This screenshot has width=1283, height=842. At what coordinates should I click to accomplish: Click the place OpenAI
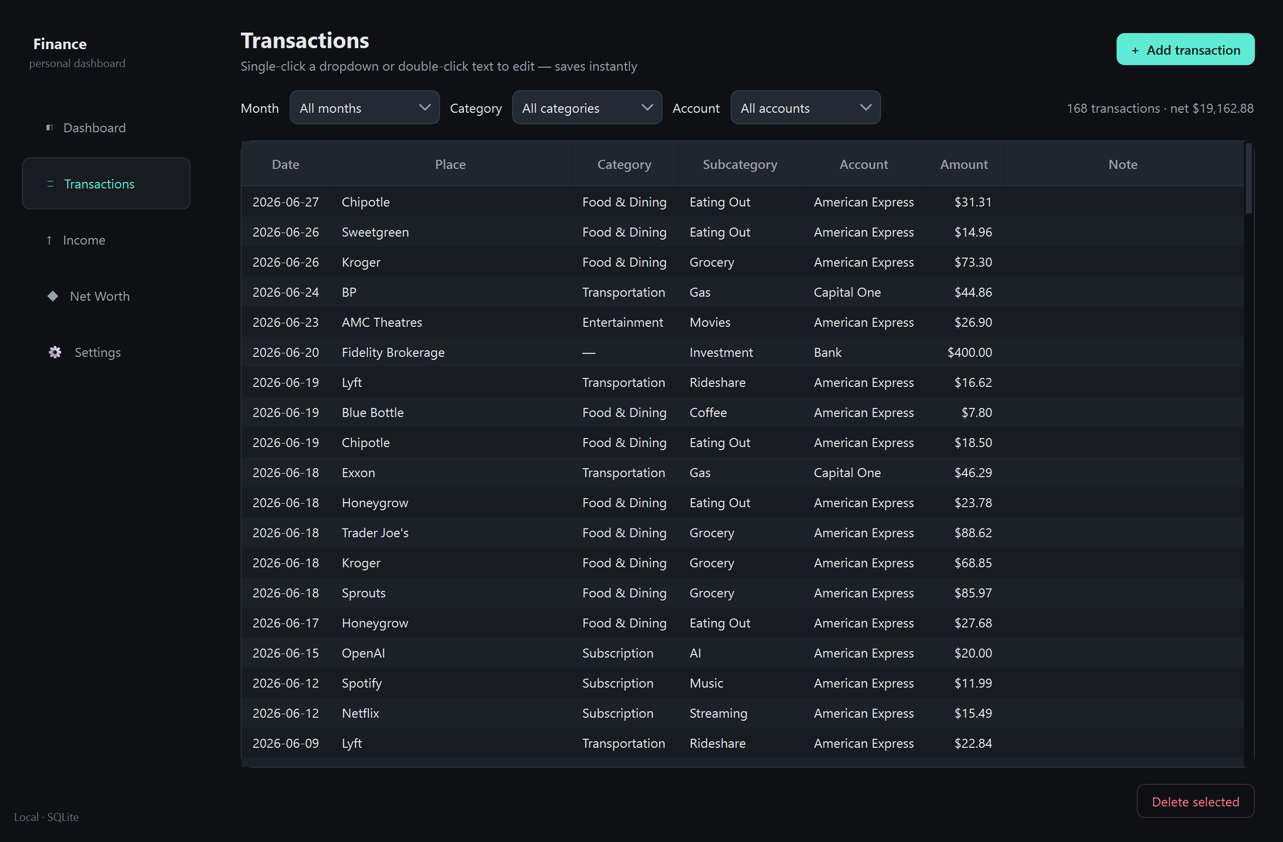[363, 654]
